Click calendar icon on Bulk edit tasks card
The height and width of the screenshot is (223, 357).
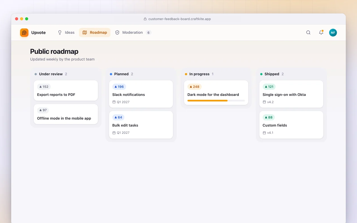tap(114, 133)
